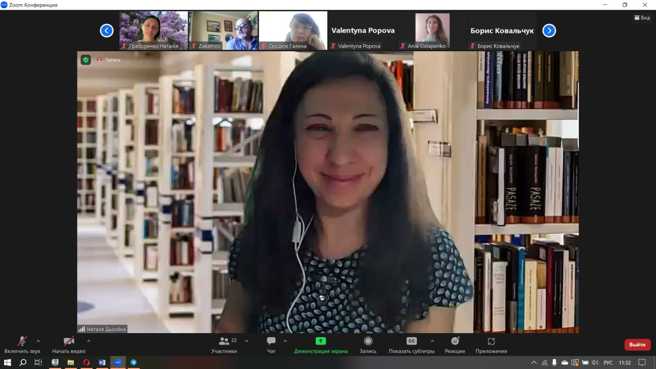
Task: Click the green encryption shield icon
Action: click(86, 60)
